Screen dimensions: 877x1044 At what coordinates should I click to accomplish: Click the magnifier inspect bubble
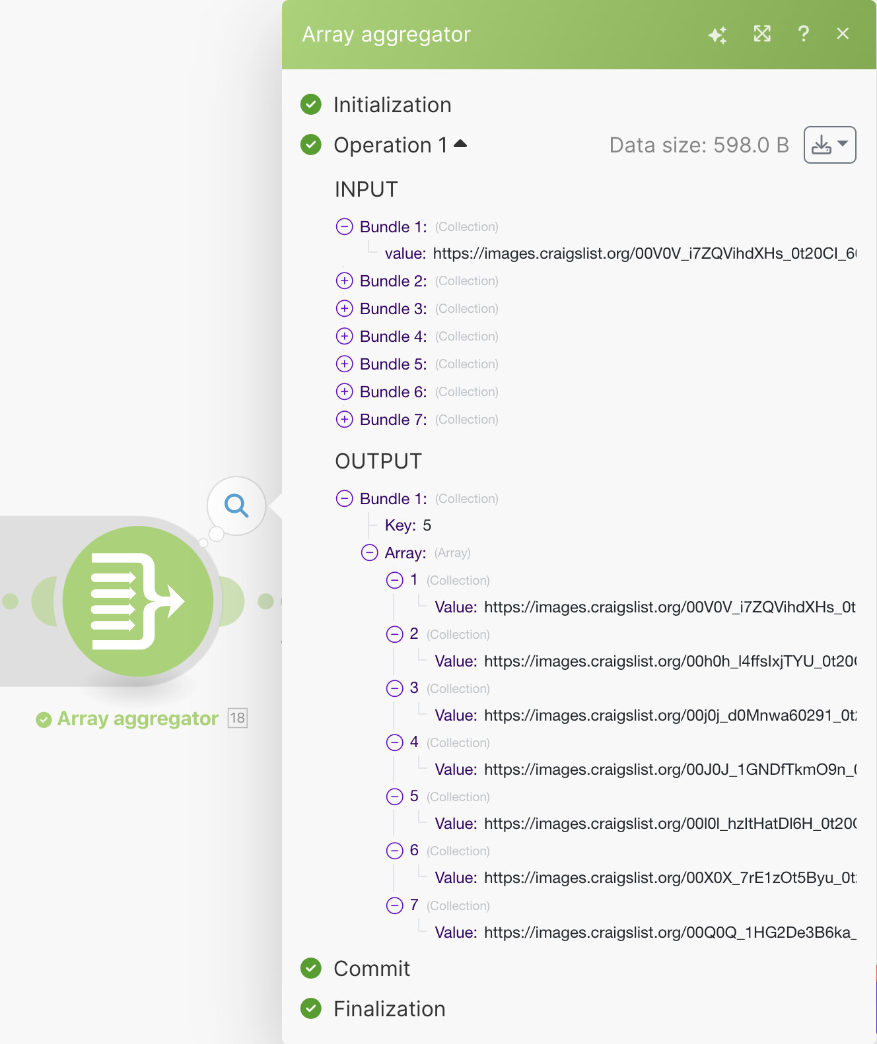pyautogui.click(x=236, y=506)
